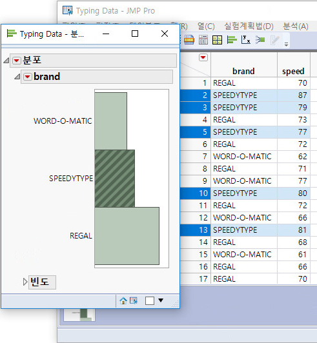
Task: Open the JMP data table app icon in title bar
Action: 68,10
